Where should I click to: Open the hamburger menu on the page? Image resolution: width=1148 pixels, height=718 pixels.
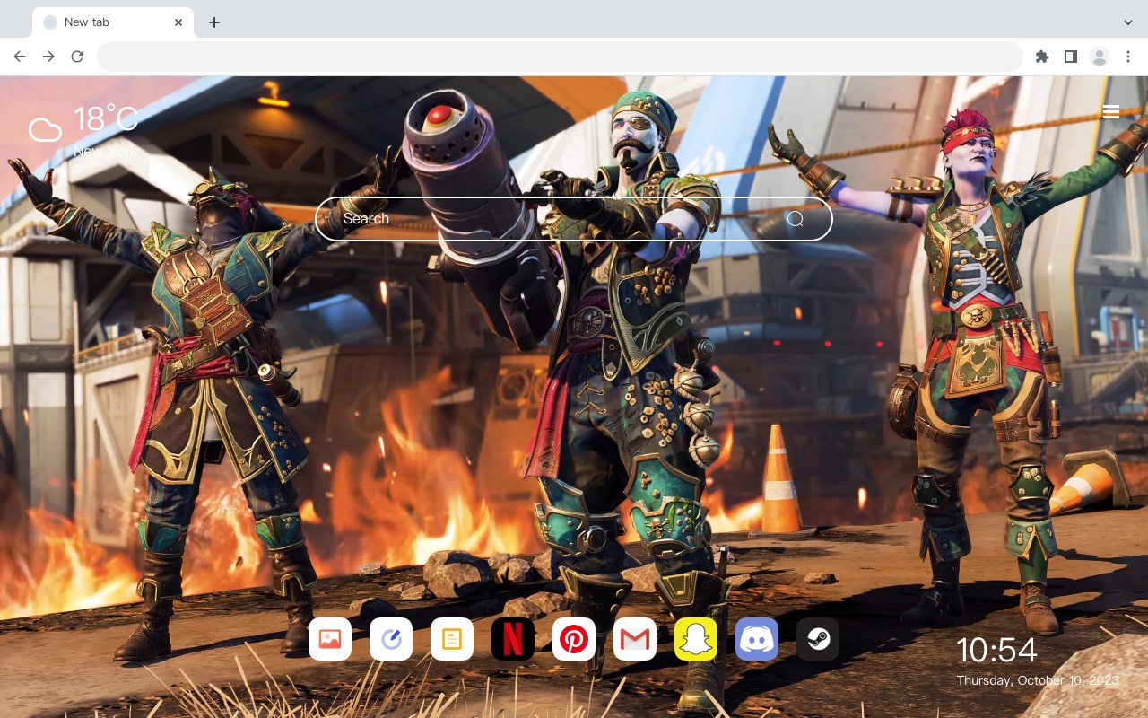click(1111, 111)
